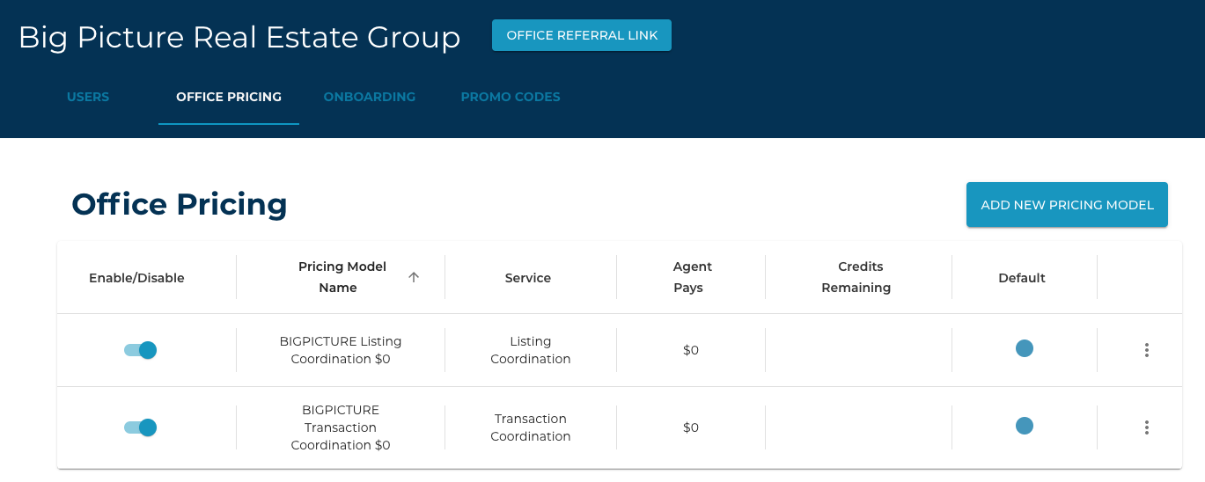Click the Enable/Disable column header
The image size is (1205, 482).
[x=136, y=278]
